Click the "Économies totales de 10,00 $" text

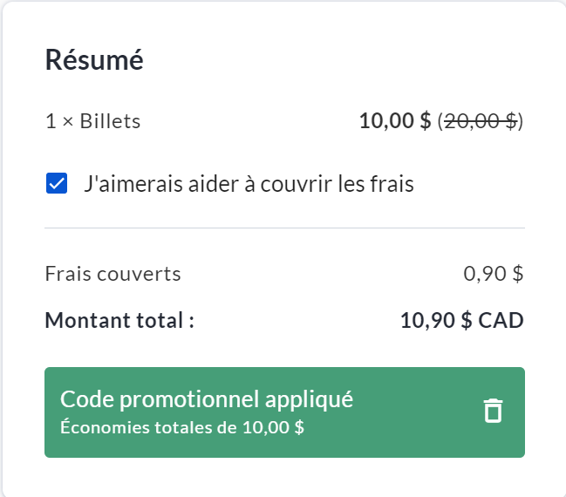coord(182,427)
